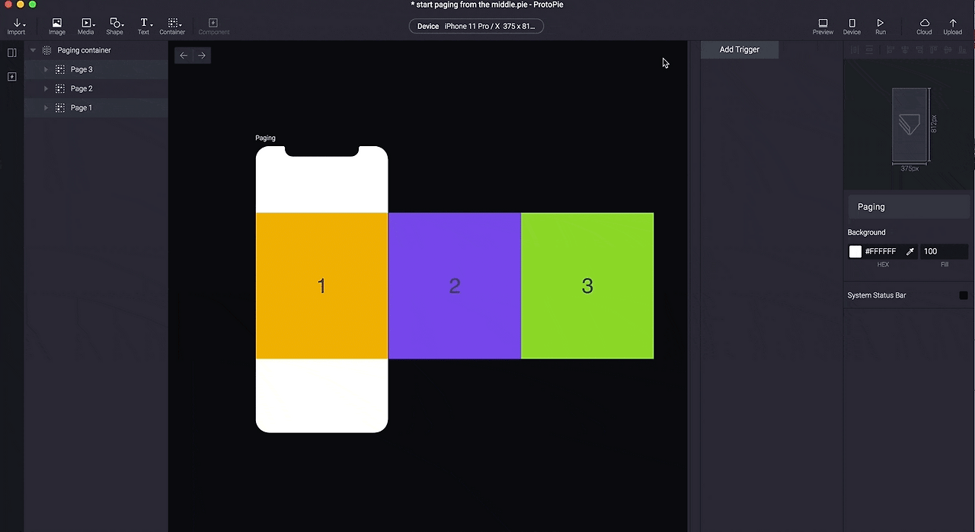Select Paging container layer name
The width and height of the screenshot is (975, 532).
pos(84,50)
